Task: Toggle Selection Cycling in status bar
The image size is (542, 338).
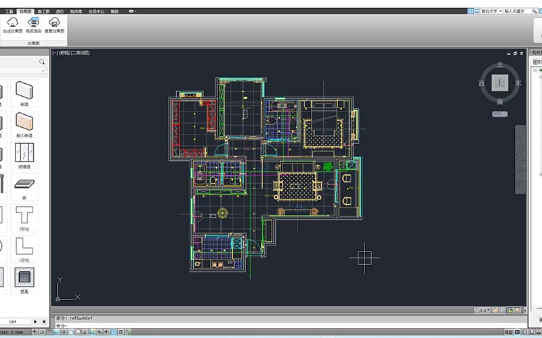Action: click(x=128, y=332)
